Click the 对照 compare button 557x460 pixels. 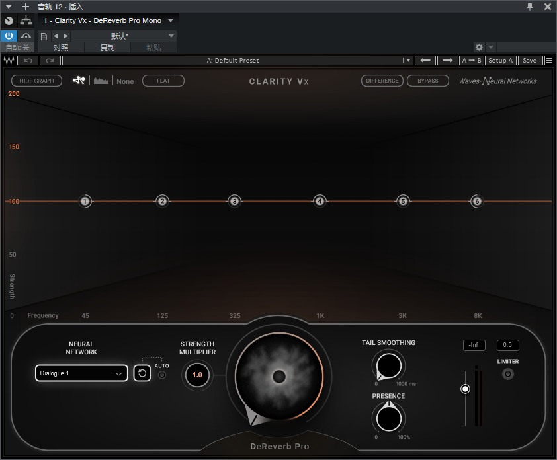point(61,48)
